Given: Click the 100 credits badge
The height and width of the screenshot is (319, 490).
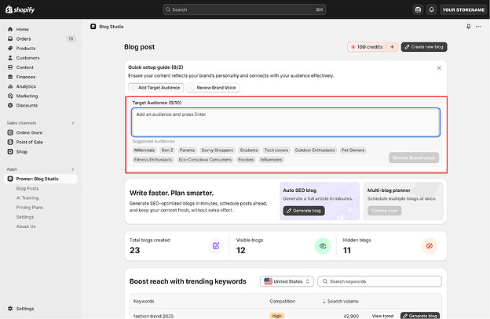Looking at the screenshot, I should (x=367, y=47).
